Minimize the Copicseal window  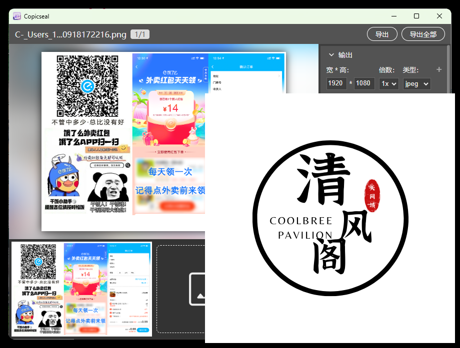pos(394,16)
